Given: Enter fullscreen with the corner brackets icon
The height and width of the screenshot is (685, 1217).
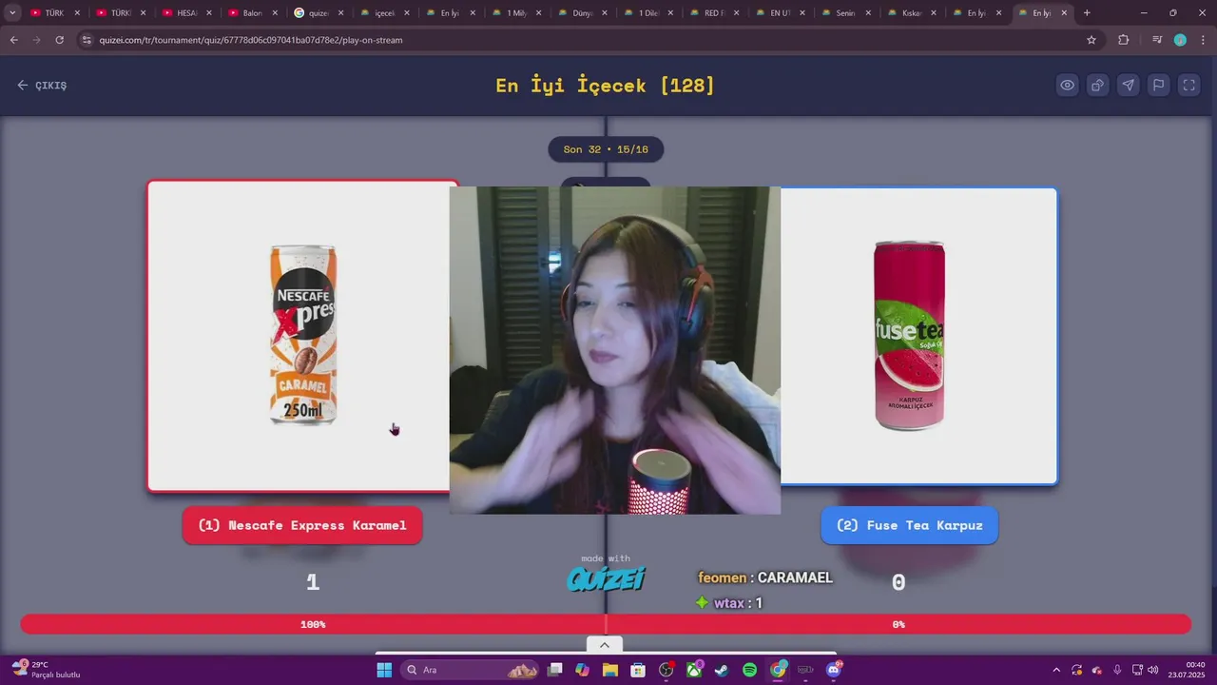Looking at the screenshot, I should [1188, 85].
